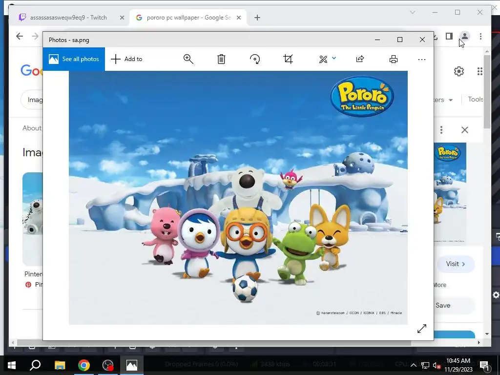Image resolution: width=500 pixels, height=375 pixels.
Task: Expand the Edit & Create dropdown arrow
Action: click(334, 58)
